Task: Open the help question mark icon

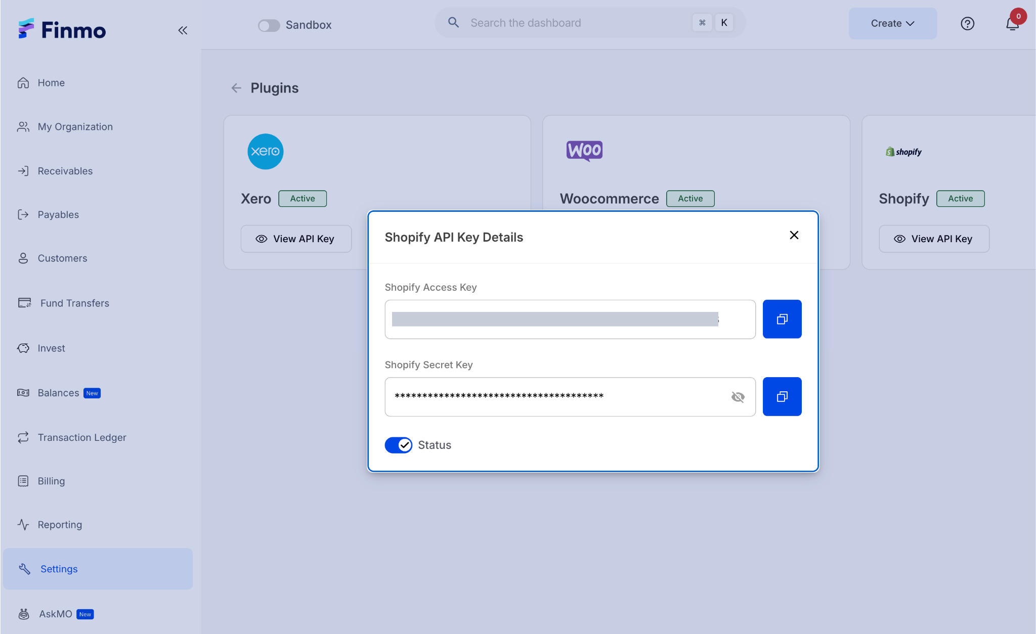Action: [x=967, y=24]
